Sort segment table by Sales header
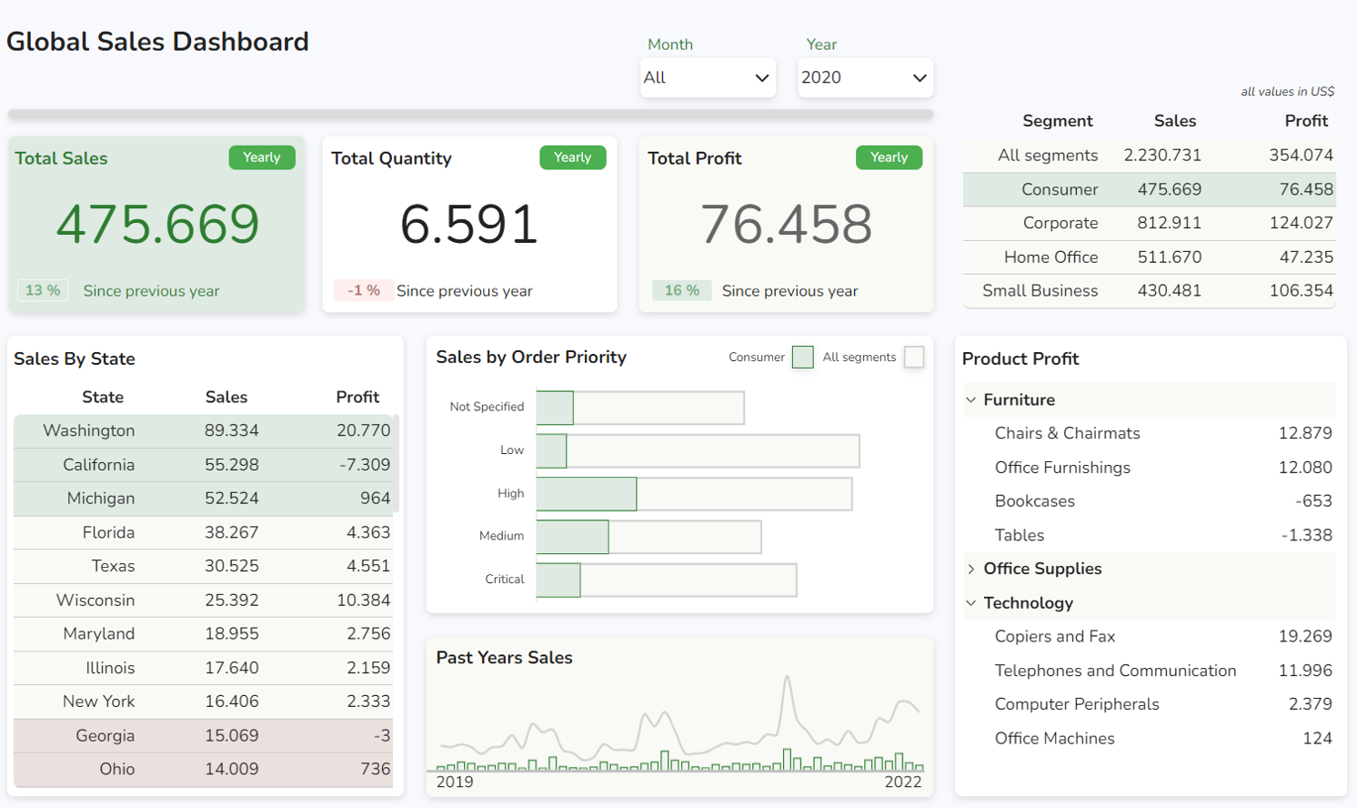 [1174, 121]
